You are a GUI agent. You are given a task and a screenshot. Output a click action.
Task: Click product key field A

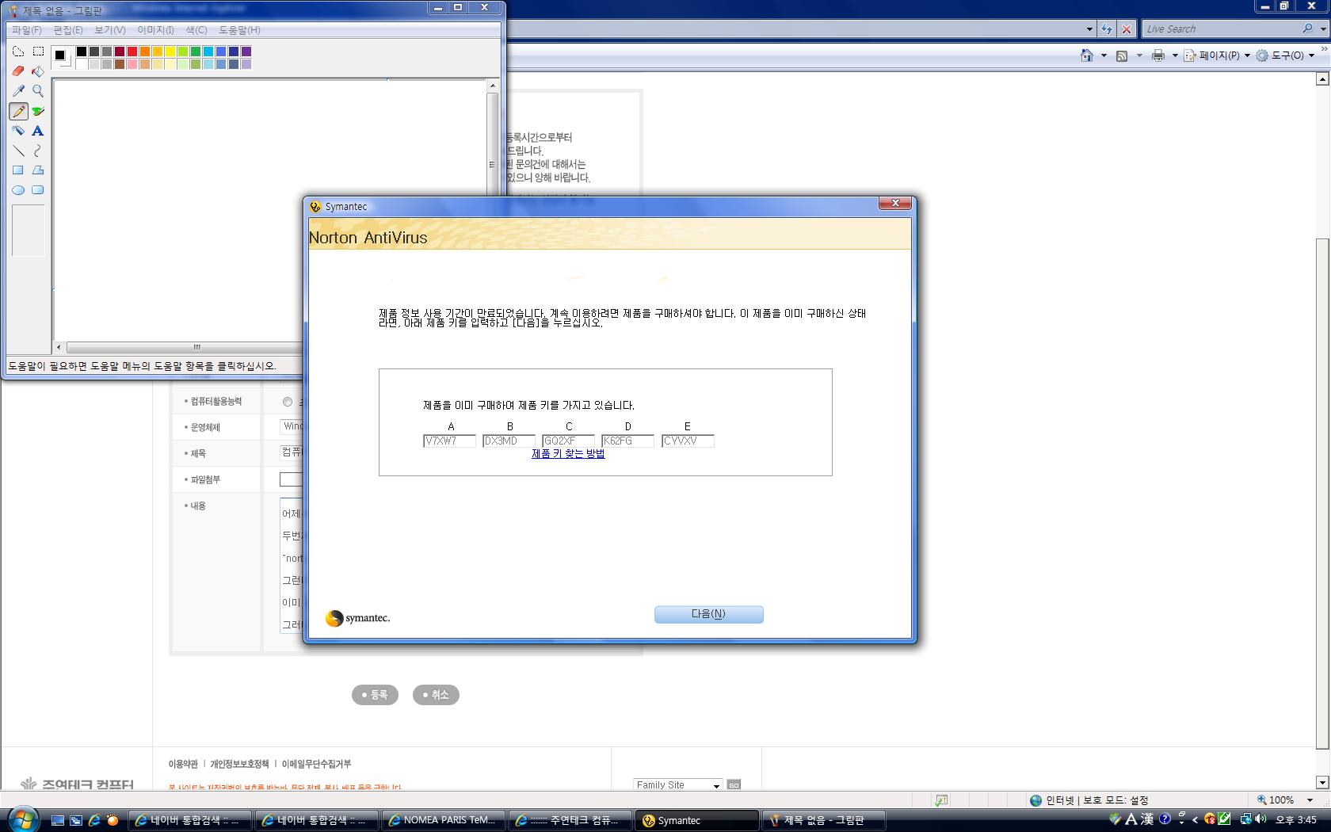click(449, 441)
